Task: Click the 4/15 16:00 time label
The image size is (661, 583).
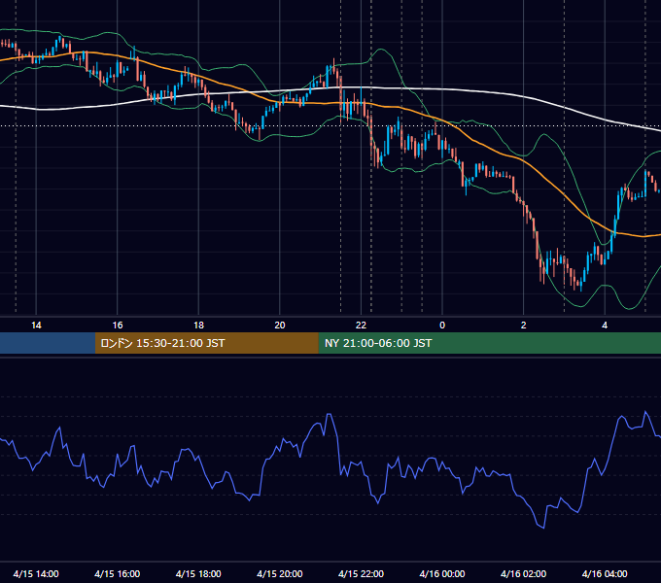Action: coord(118,573)
